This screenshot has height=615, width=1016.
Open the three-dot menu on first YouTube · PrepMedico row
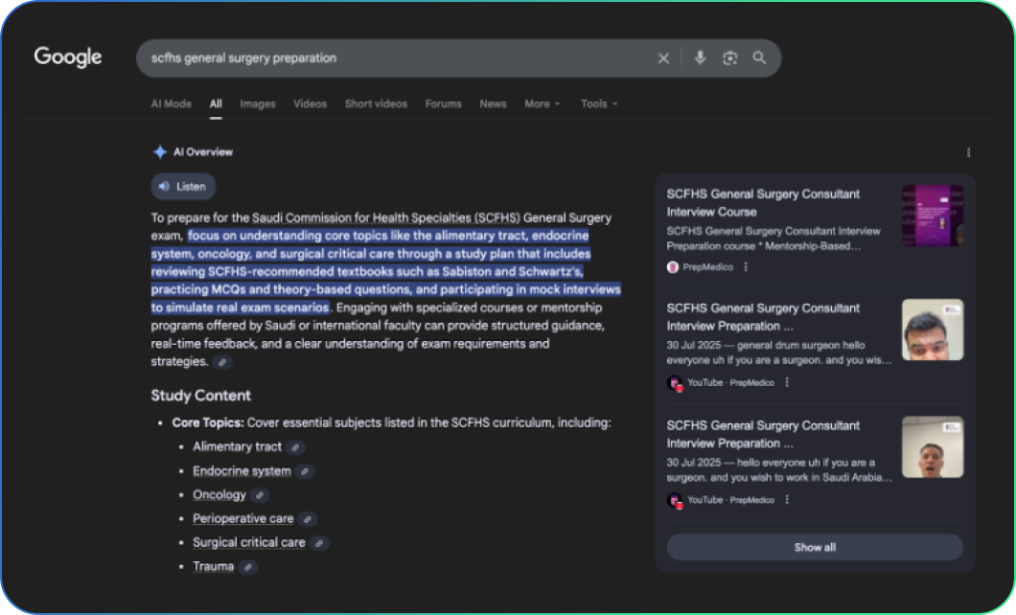coord(787,382)
